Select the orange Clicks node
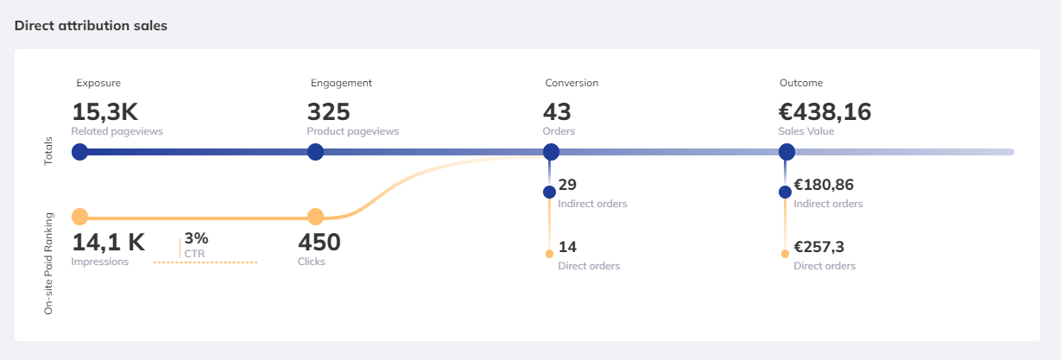Screen dimensions: 1061x360 coord(315,217)
